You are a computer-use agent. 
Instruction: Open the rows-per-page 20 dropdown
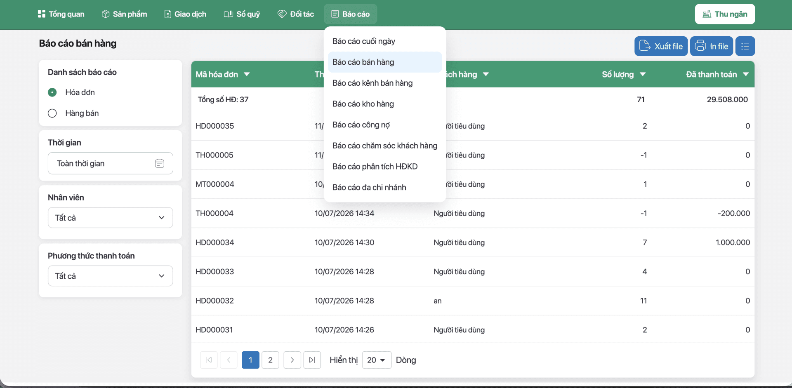pyautogui.click(x=377, y=360)
